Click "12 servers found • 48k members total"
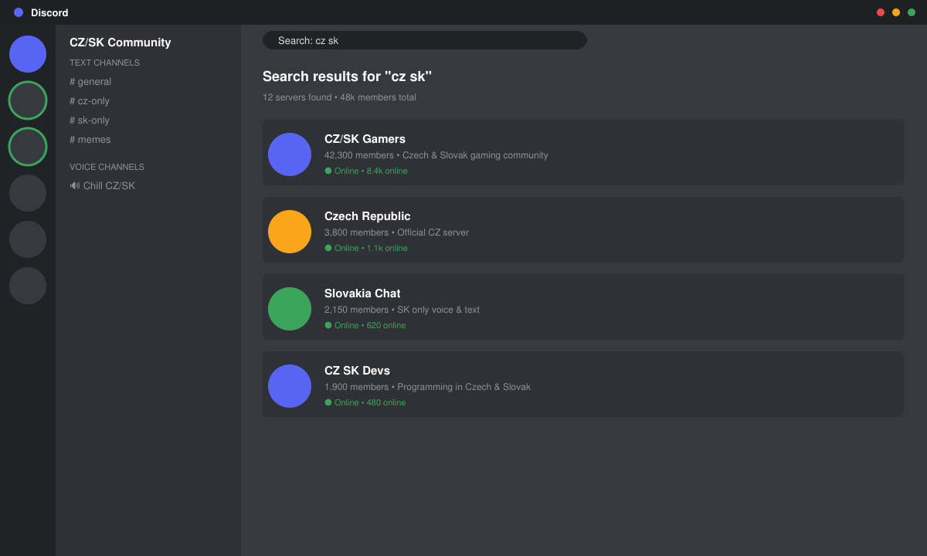 click(339, 97)
